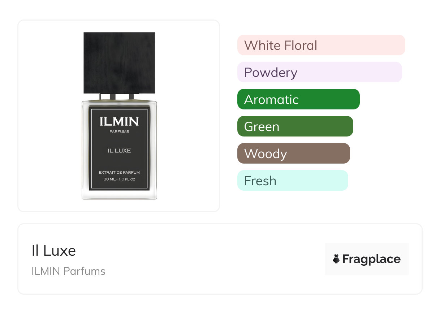440x312 pixels.
Task: Click the IL LUXE text on bottle label
Action: [119, 151]
